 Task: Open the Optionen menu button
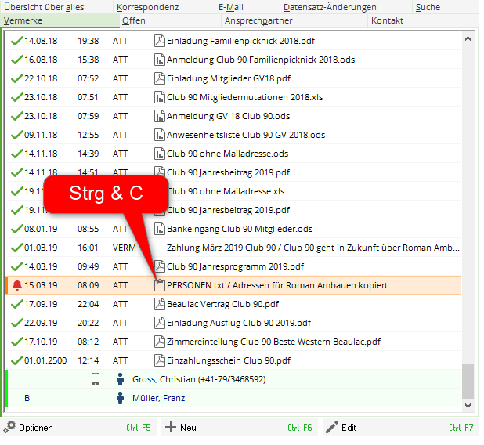click(x=29, y=428)
